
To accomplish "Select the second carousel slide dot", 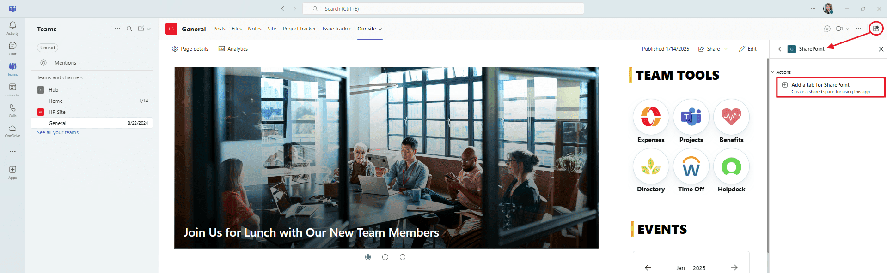I will pos(385,257).
